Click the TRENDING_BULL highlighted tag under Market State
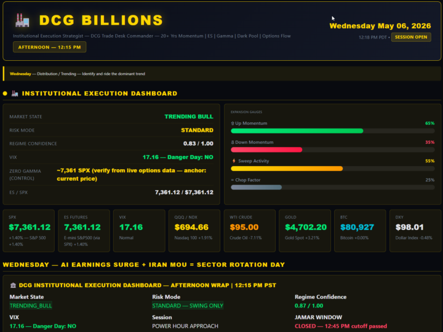Image resolution: width=443 pixels, height=332 pixels. click(x=31, y=306)
